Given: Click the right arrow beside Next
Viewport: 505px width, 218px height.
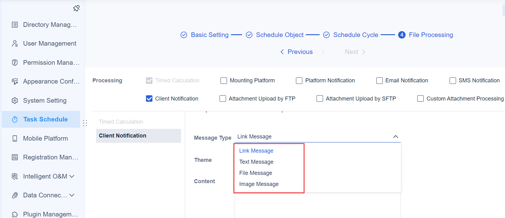Looking at the screenshot, I should tap(364, 52).
